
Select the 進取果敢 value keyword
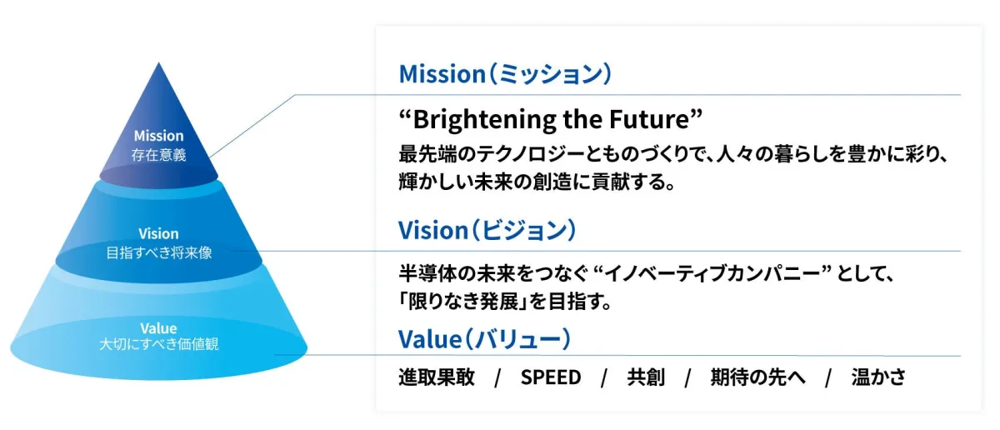(437, 377)
